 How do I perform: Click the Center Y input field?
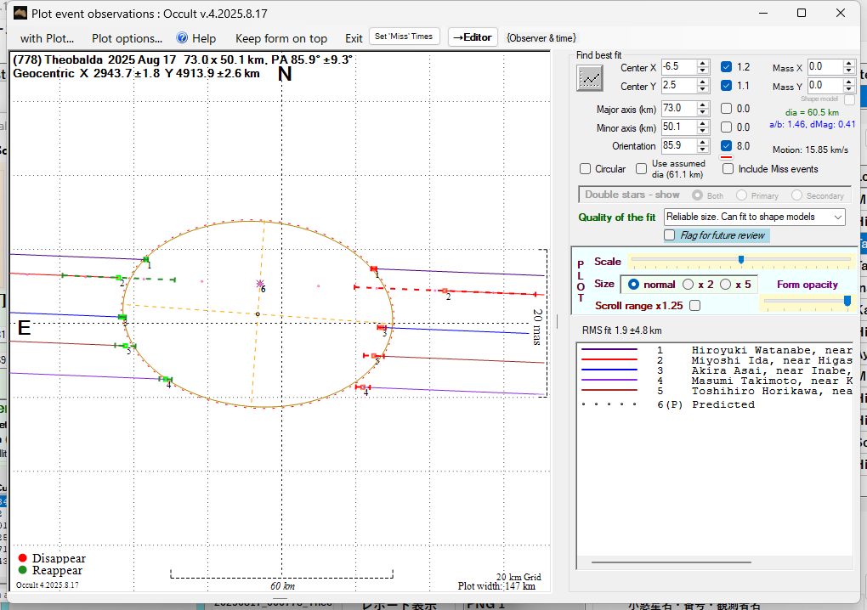coord(677,86)
